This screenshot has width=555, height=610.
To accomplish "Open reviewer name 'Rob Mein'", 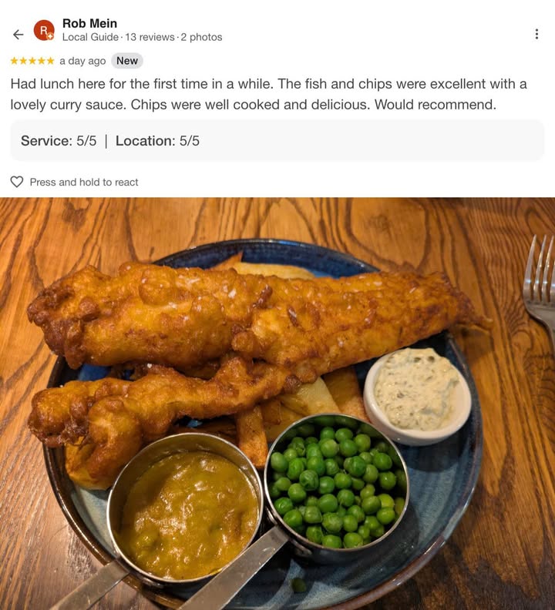I will (89, 23).
